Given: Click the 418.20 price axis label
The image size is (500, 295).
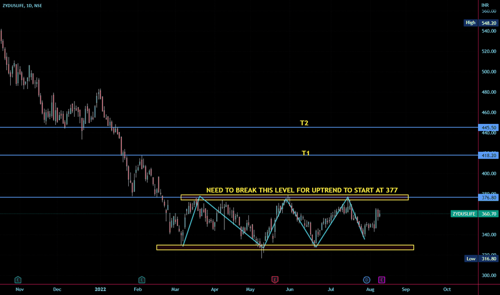Looking at the screenshot, I should (489, 156).
